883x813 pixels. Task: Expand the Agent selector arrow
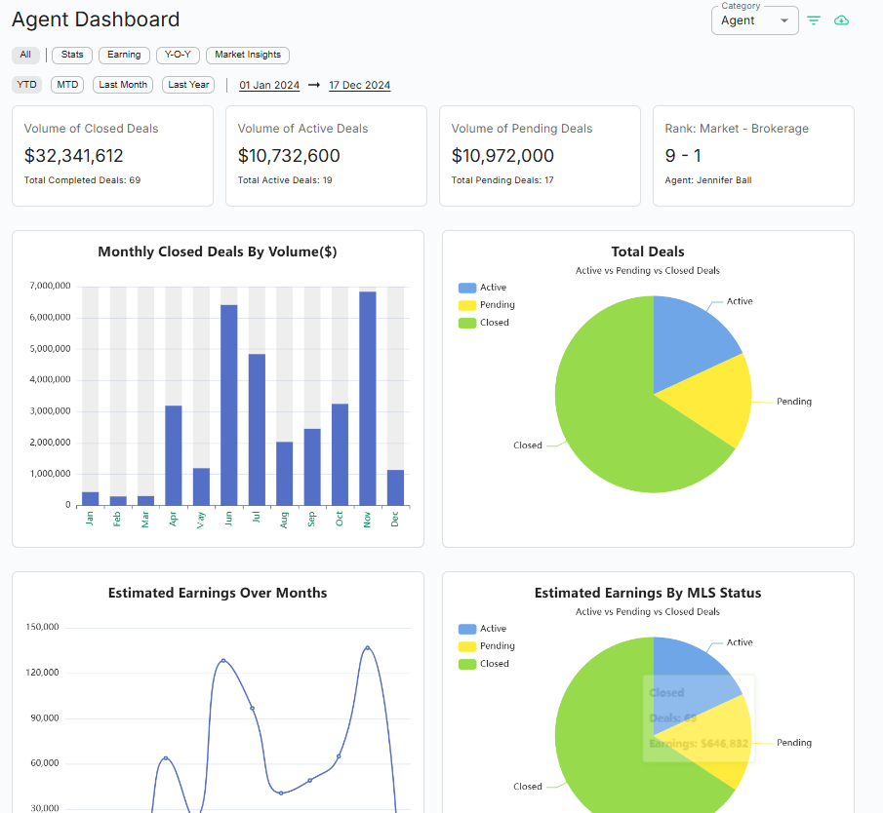pyautogui.click(x=783, y=20)
